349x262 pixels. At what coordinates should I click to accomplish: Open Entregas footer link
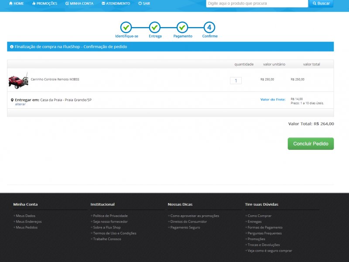click(x=255, y=221)
